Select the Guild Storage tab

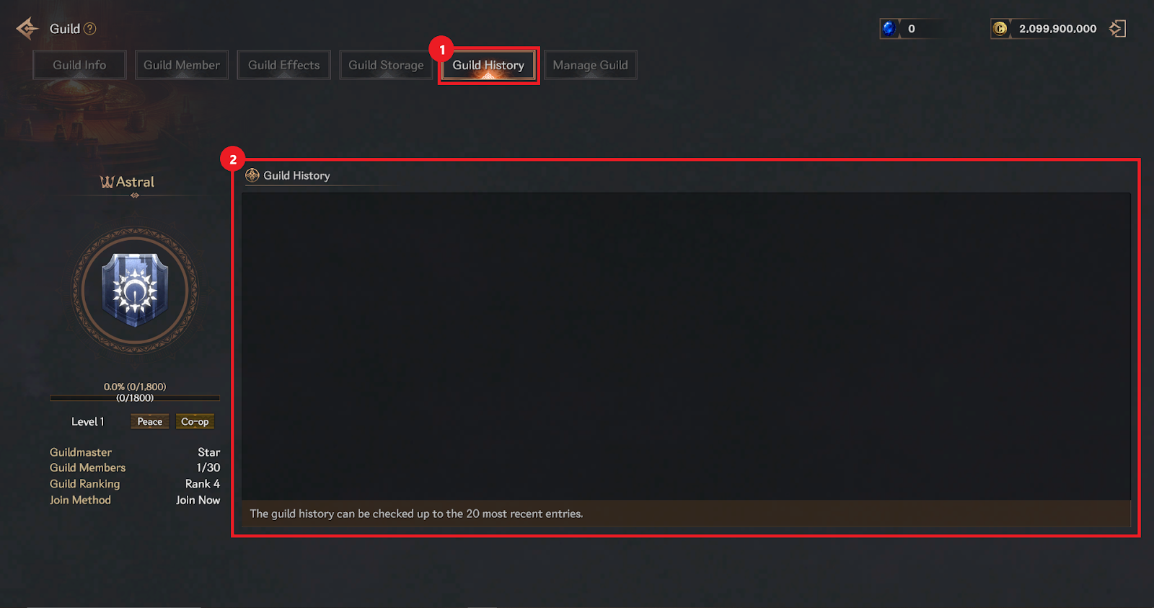386,65
